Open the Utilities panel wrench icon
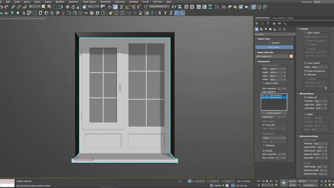 (285, 23)
